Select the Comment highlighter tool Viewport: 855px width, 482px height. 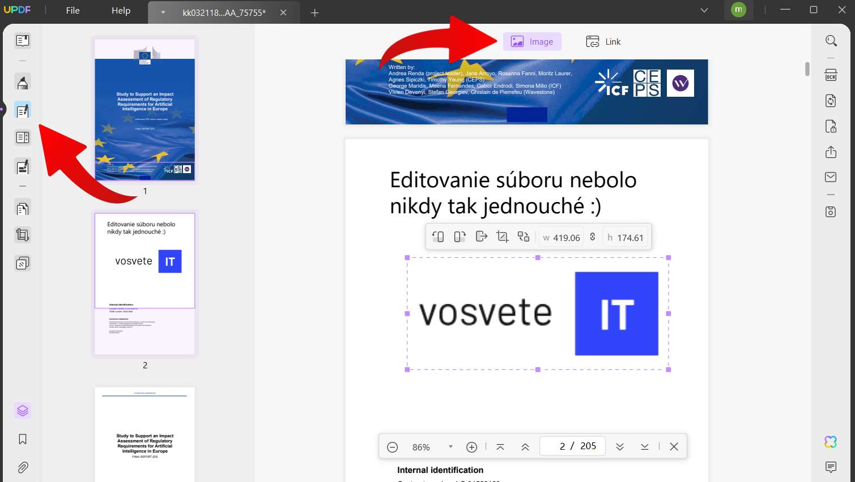[23, 83]
